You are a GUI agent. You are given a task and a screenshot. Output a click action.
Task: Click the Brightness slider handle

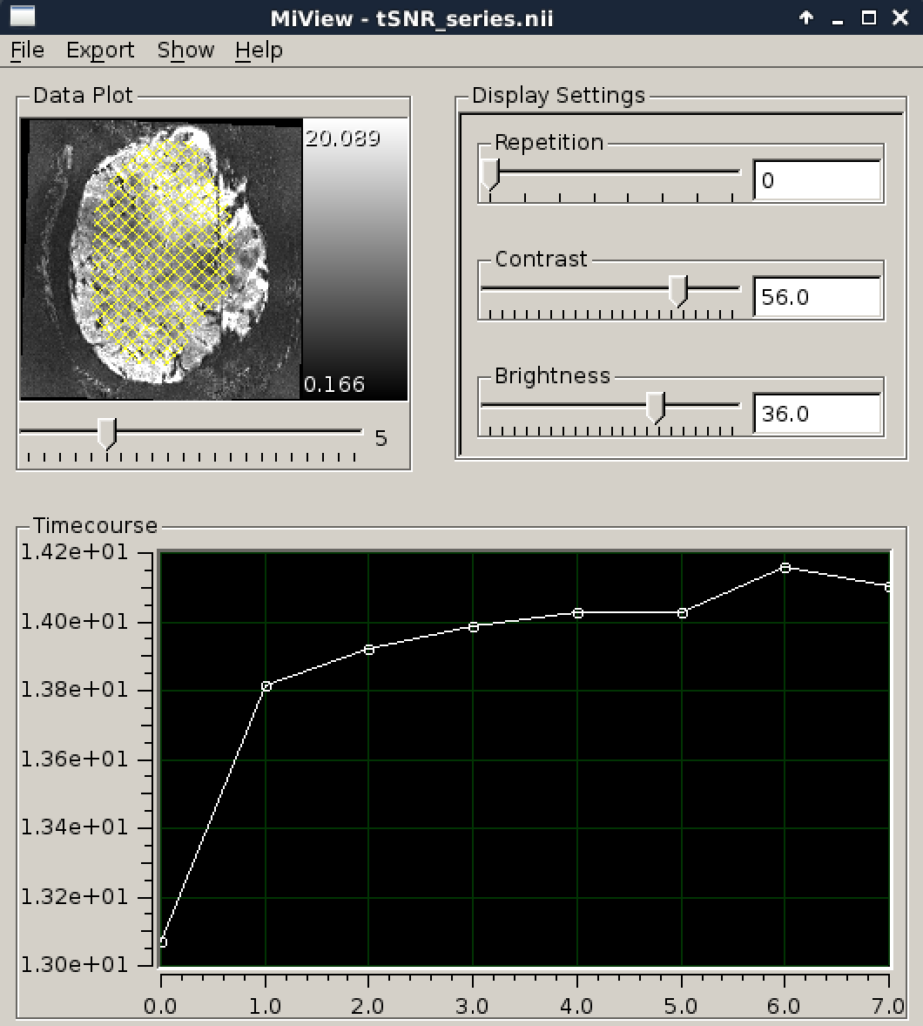tap(656, 407)
